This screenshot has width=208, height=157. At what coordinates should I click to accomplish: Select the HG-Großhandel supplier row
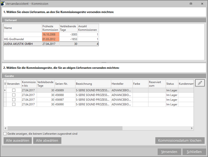(x=23, y=39)
